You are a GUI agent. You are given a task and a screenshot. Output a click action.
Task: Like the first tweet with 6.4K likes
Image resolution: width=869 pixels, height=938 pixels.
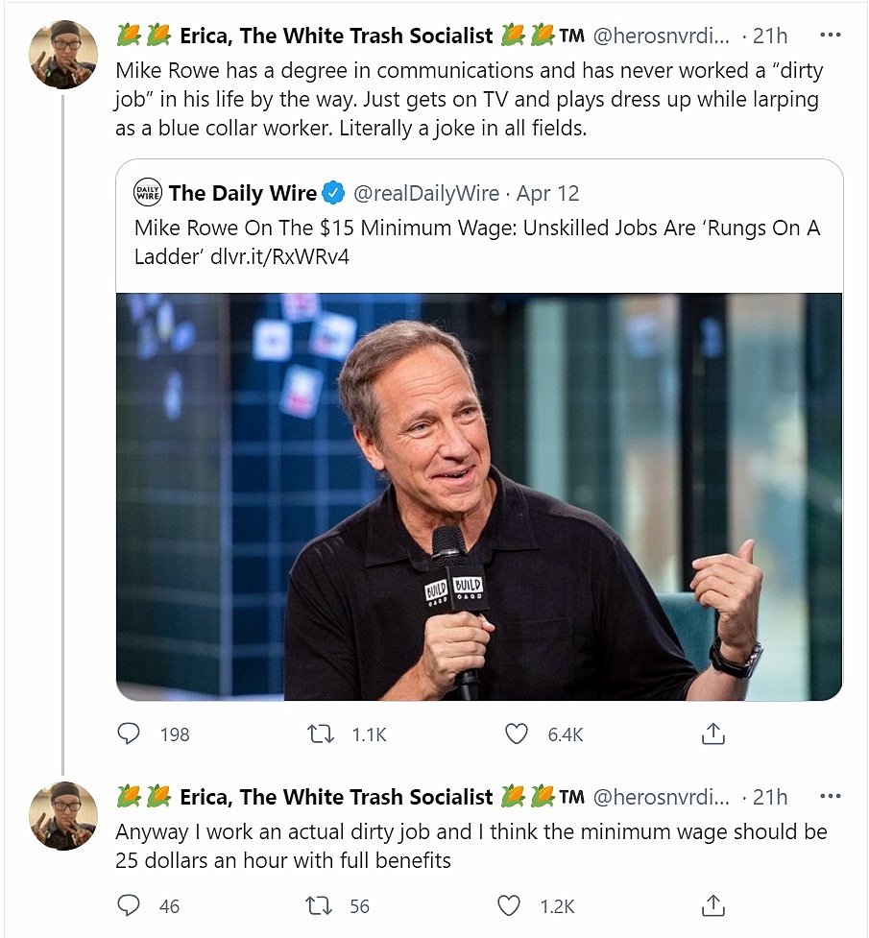pyautogui.click(x=517, y=734)
